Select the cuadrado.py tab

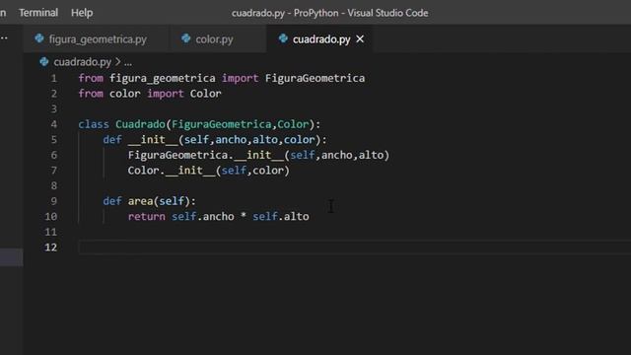pos(320,39)
